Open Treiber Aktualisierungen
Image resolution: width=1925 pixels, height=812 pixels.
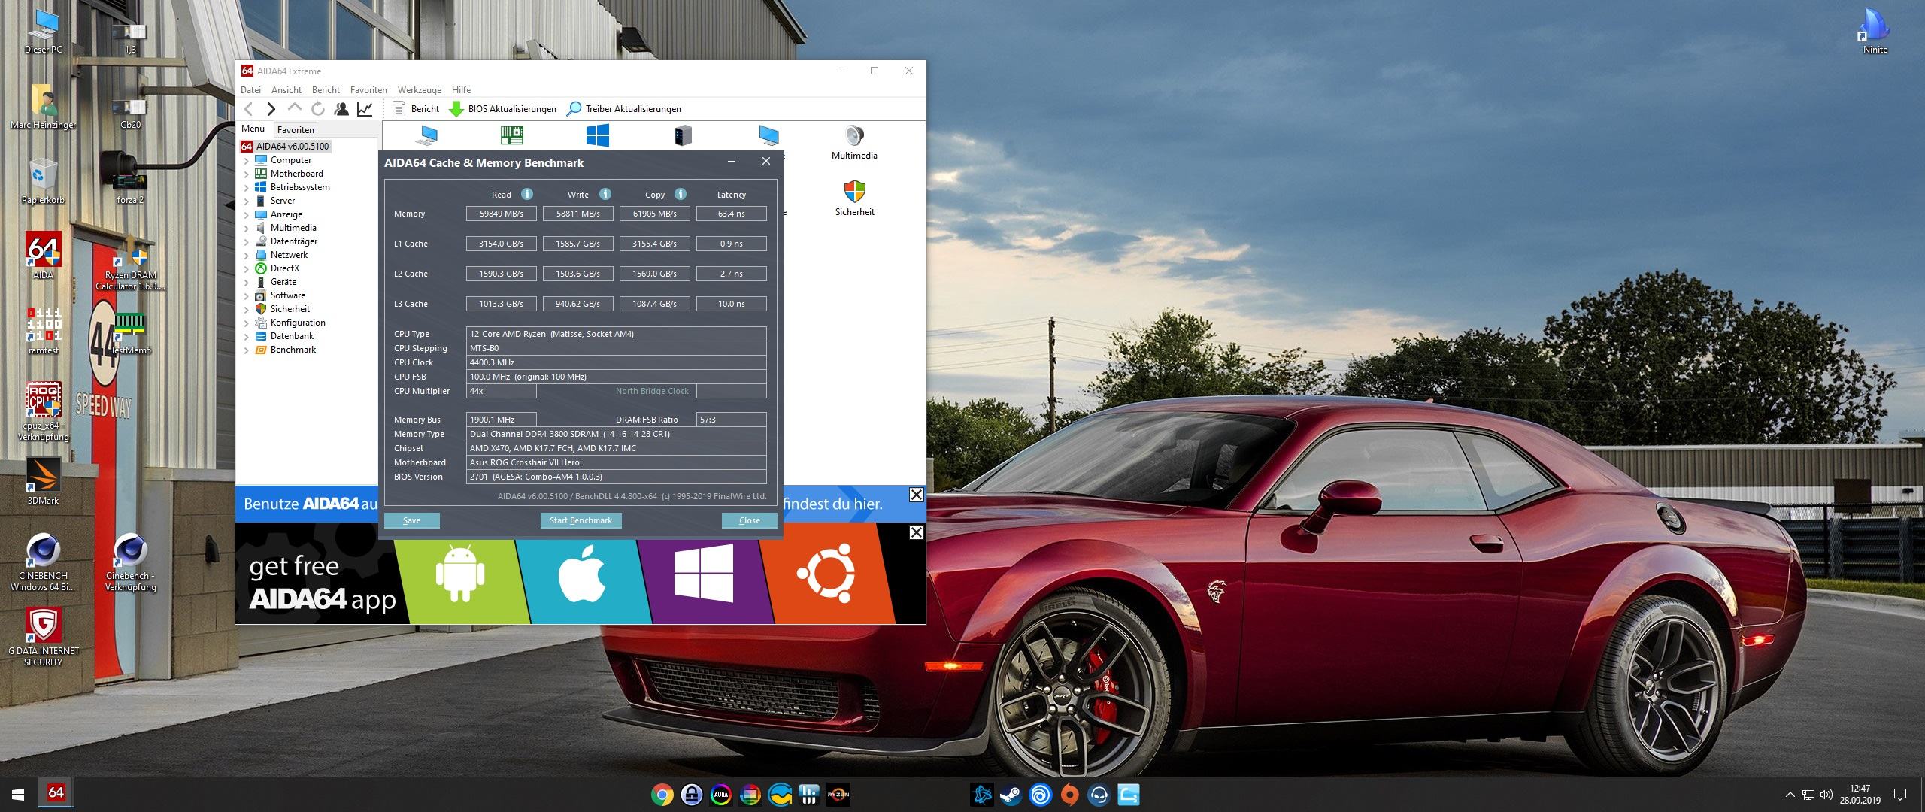[x=624, y=109]
